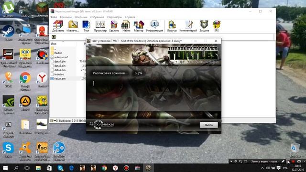Click the Добавить (Add) icon in WinRAR toolbar
Viewport: 306px width, 172px height.
click(x=58, y=26)
